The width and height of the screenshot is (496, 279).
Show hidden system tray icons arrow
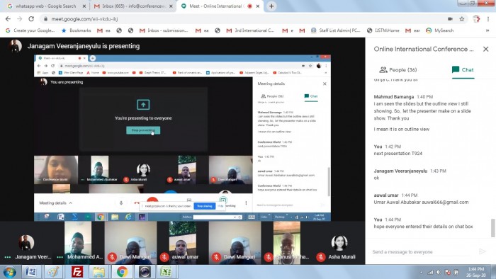pos(421,273)
